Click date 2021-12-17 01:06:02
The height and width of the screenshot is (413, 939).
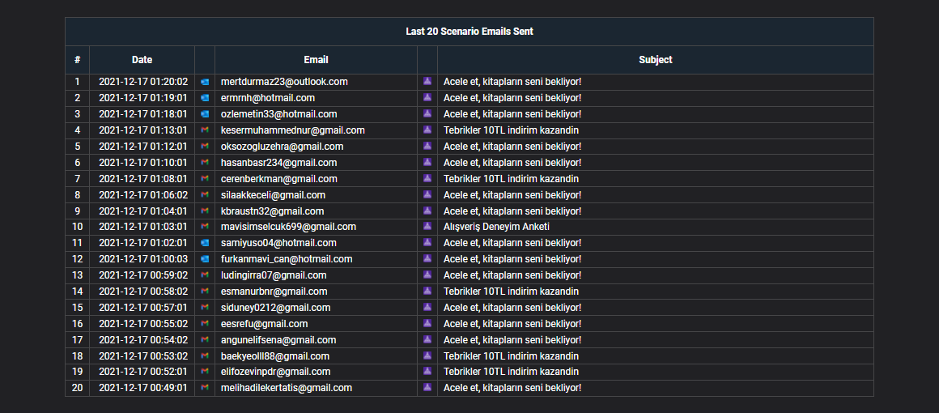143,195
